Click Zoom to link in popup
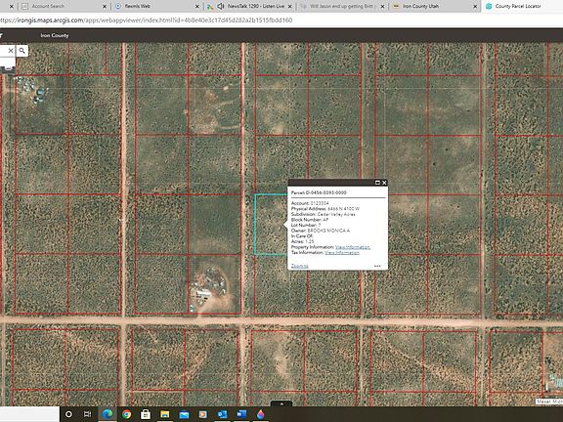 tap(299, 266)
